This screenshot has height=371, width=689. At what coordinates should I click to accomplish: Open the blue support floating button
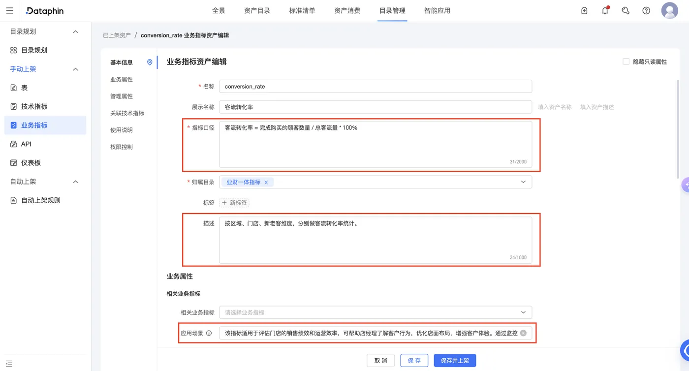[685, 350]
